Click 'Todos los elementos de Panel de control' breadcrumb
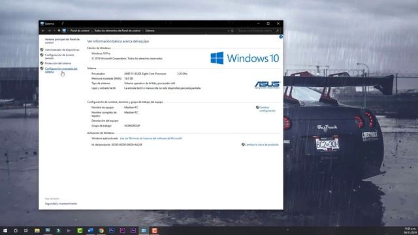 point(118,31)
